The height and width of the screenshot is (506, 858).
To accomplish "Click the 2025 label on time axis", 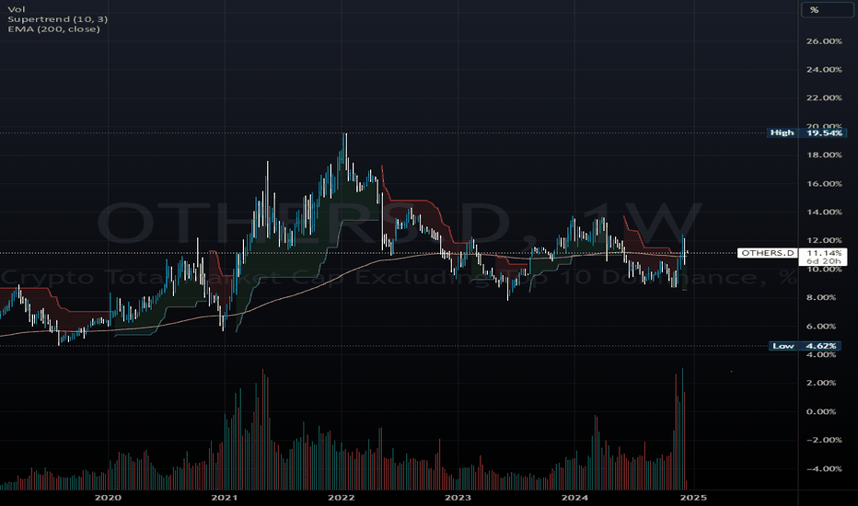I will [x=693, y=498].
